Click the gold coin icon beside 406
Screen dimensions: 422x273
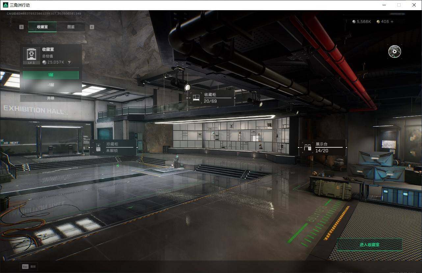click(378, 22)
